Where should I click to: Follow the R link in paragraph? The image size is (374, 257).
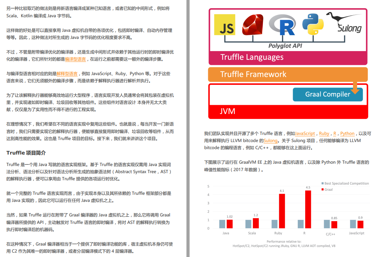(x=335, y=134)
